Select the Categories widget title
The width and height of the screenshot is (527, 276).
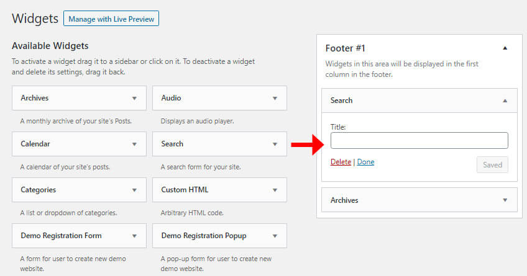(x=38, y=190)
